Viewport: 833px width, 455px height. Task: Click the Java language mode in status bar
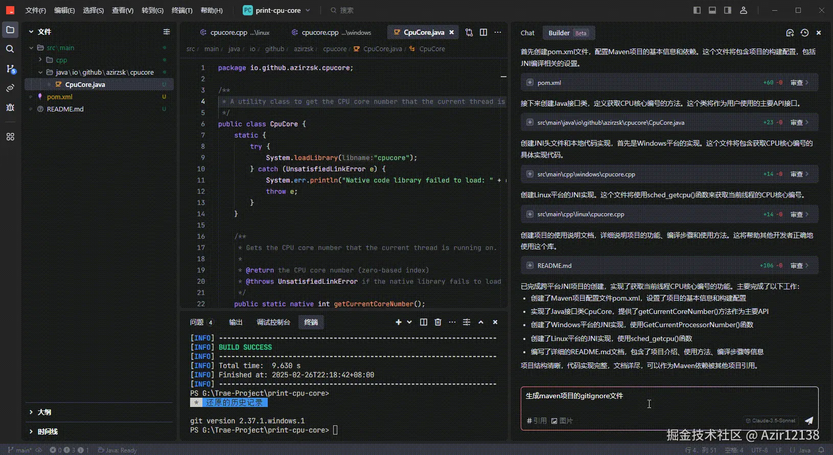click(804, 450)
